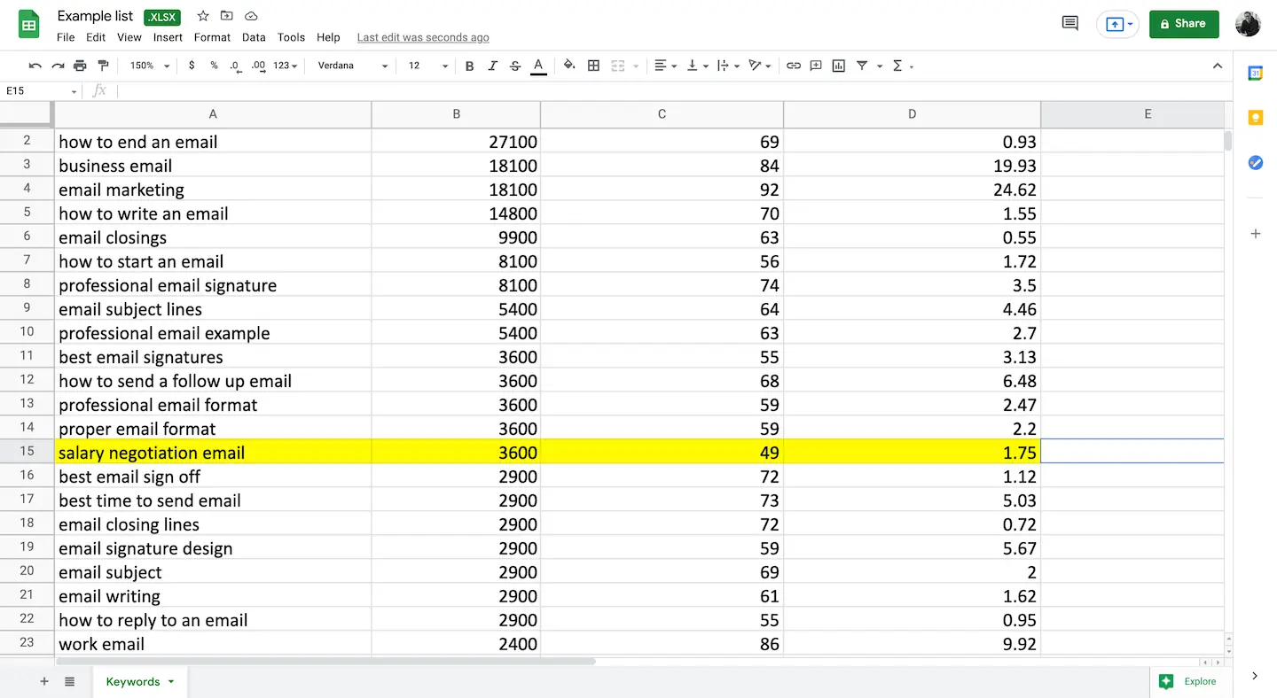
Task: Insert a comment
Action: pos(815,65)
